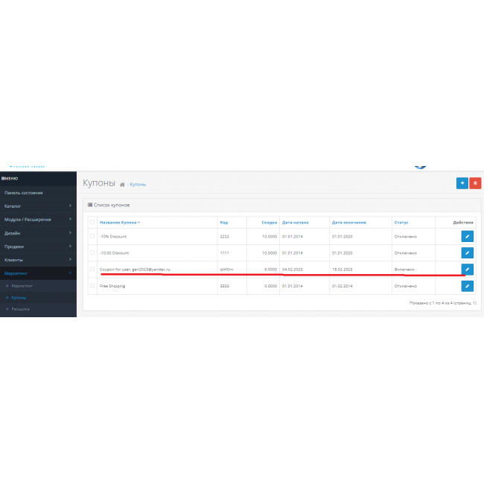Open editor for the gen2023@yandex.ru coupon
The height and width of the screenshot is (484, 484).
[467, 270]
